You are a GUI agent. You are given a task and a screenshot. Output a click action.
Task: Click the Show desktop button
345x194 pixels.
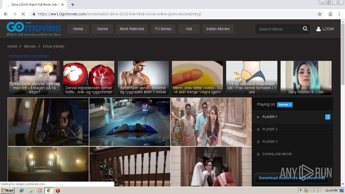pos(342,190)
